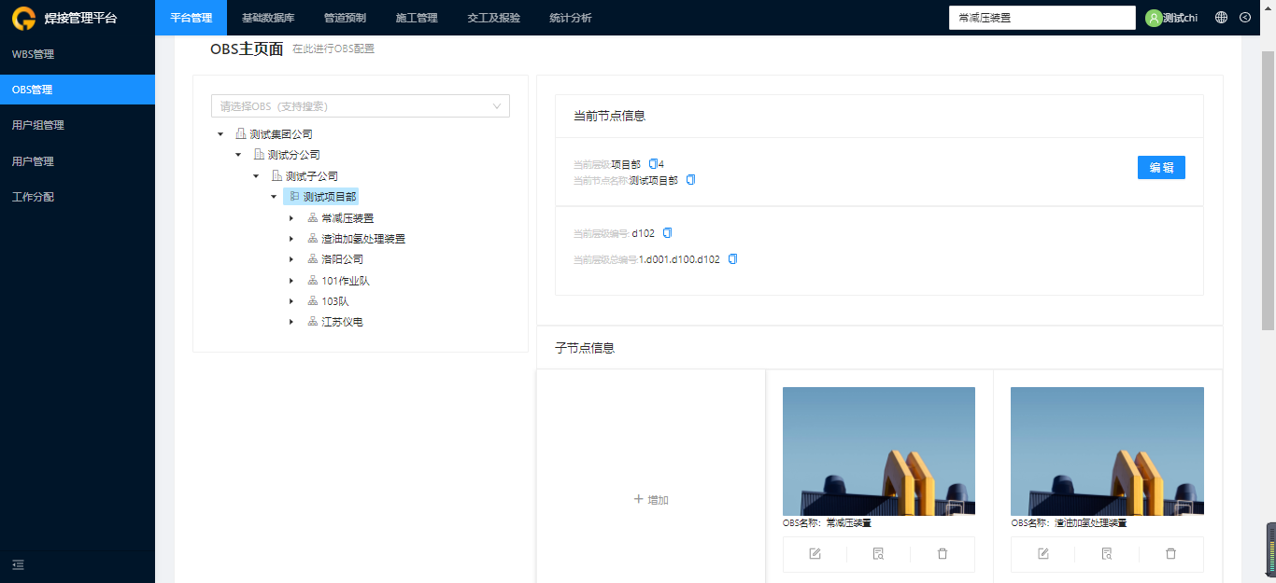Viewport: 1276px width, 583px height.
Task: Copy the 当前层级 项目部 value
Action: point(653,164)
